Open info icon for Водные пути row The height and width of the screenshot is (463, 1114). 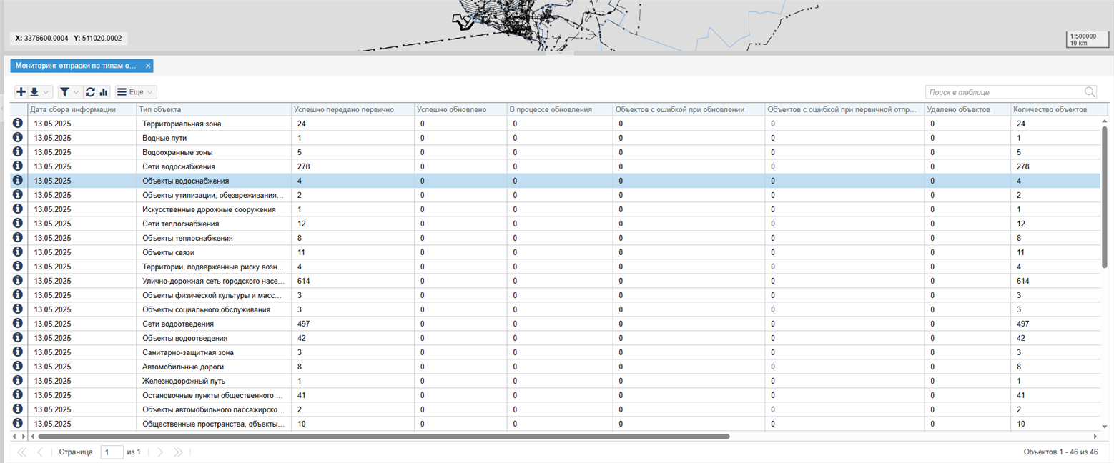click(x=18, y=137)
